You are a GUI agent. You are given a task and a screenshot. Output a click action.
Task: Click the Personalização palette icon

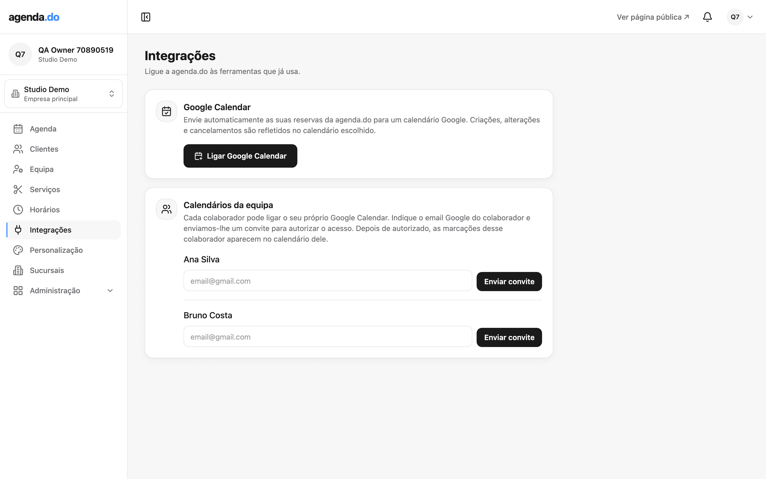(x=18, y=250)
